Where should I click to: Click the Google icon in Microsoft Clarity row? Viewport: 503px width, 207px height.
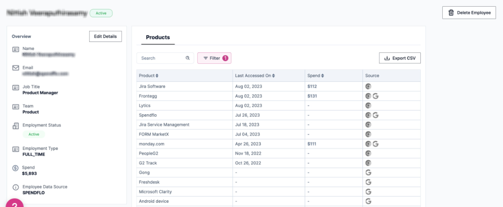click(368, 192)
